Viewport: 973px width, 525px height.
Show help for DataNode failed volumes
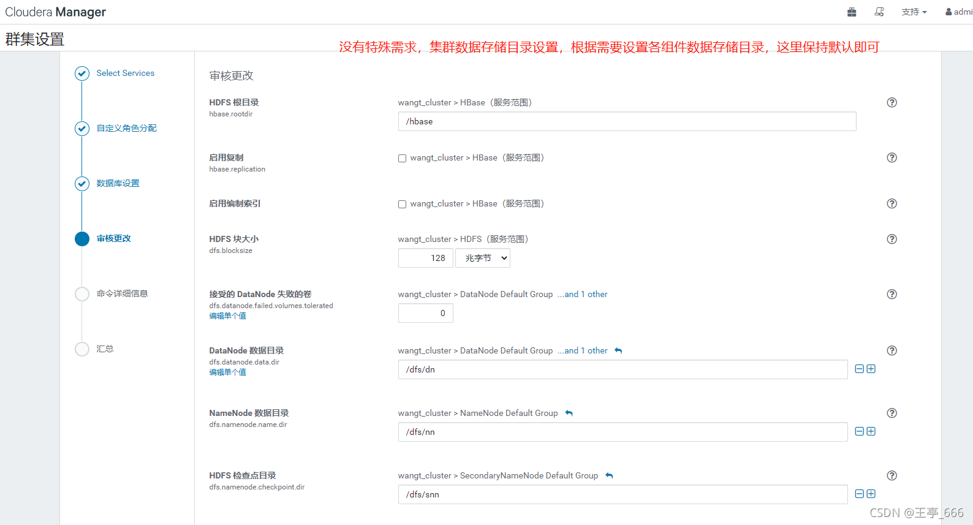tap(892, 294)
